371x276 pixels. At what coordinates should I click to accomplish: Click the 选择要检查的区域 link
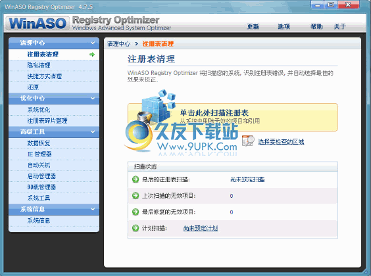(x=281, y=141)
